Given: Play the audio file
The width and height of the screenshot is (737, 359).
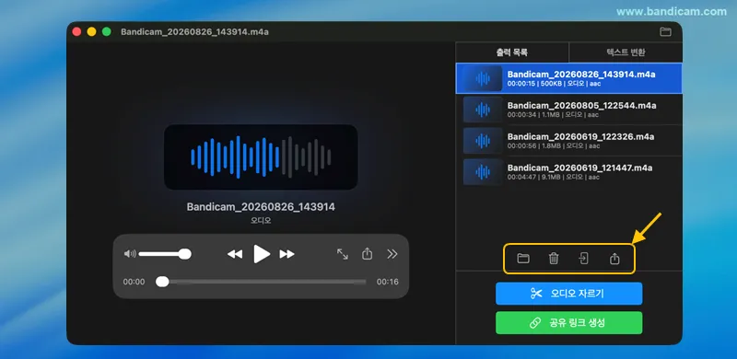Looking at the screenshot, I should [x=262, y=254].
